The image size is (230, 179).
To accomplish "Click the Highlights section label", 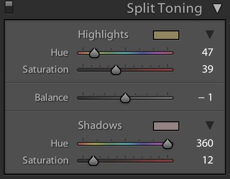I will 103,35.
